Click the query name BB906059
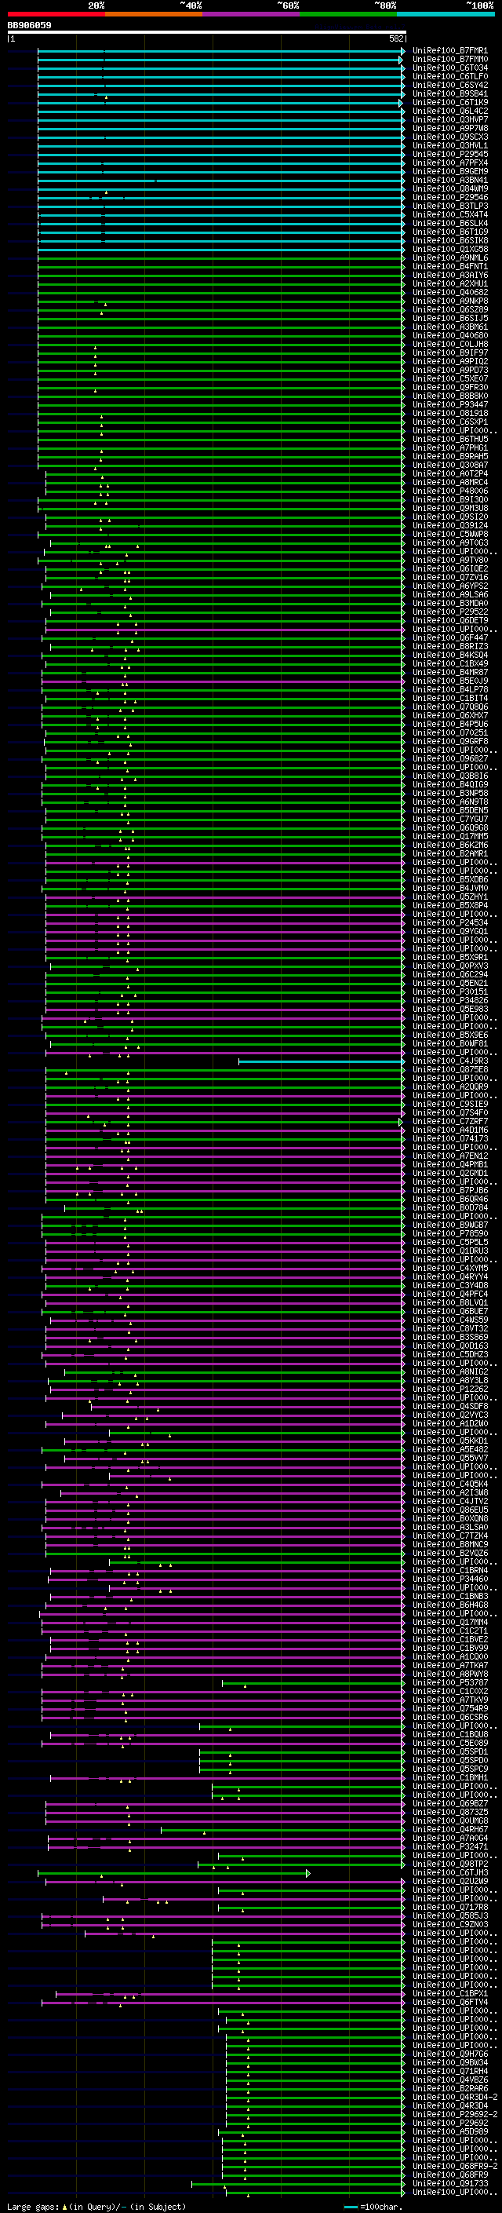The width and height of the screenshot is (502, 2213). (x=29, y=26)
